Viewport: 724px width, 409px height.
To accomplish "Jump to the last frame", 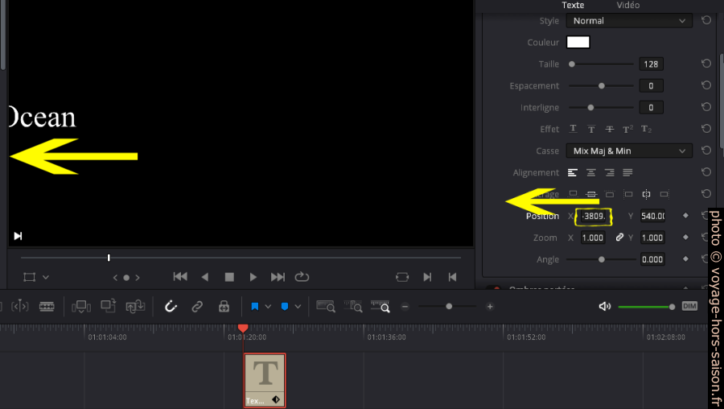I will point(278,277).
